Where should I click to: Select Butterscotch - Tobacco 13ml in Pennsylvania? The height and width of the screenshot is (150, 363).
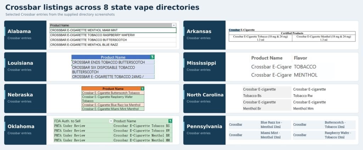coord(335,124)
